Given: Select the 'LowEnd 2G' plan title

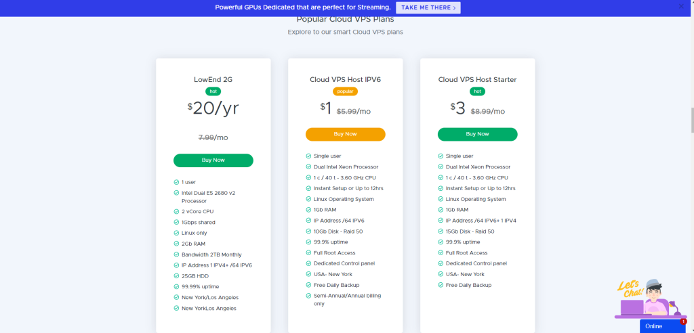Looking at the screenshot, I should pos(213,80).
